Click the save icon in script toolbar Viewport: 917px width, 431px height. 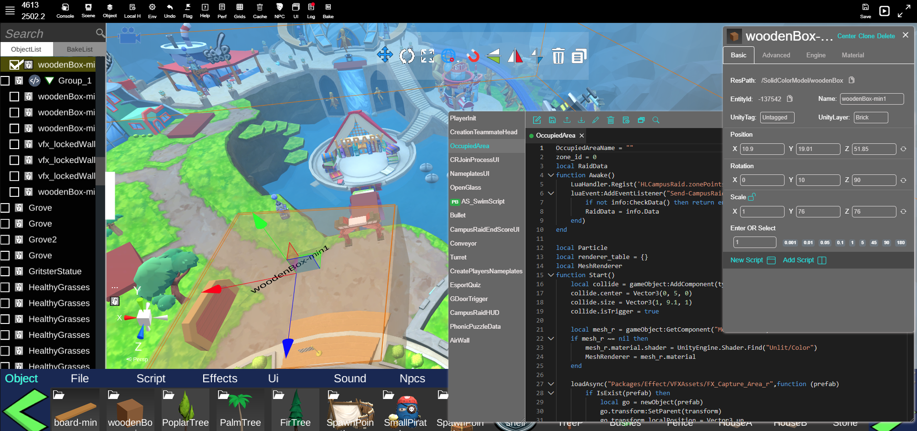coord(552,120)
